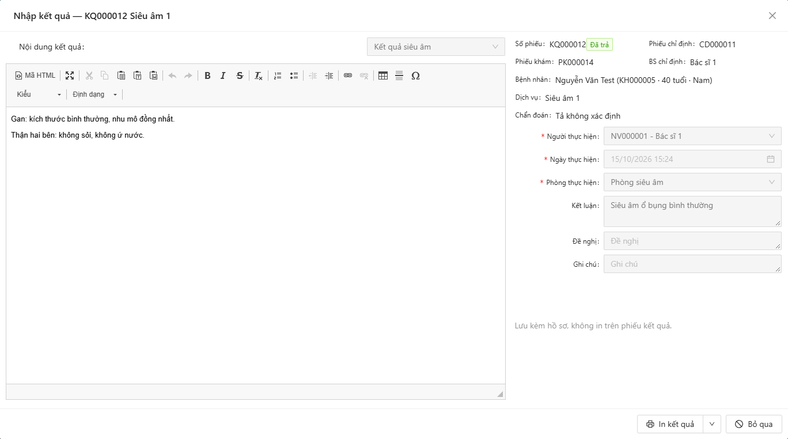The image size is (788, 439).
Task: Open the Mã HTML source view
Action: (x=35, y=75)
